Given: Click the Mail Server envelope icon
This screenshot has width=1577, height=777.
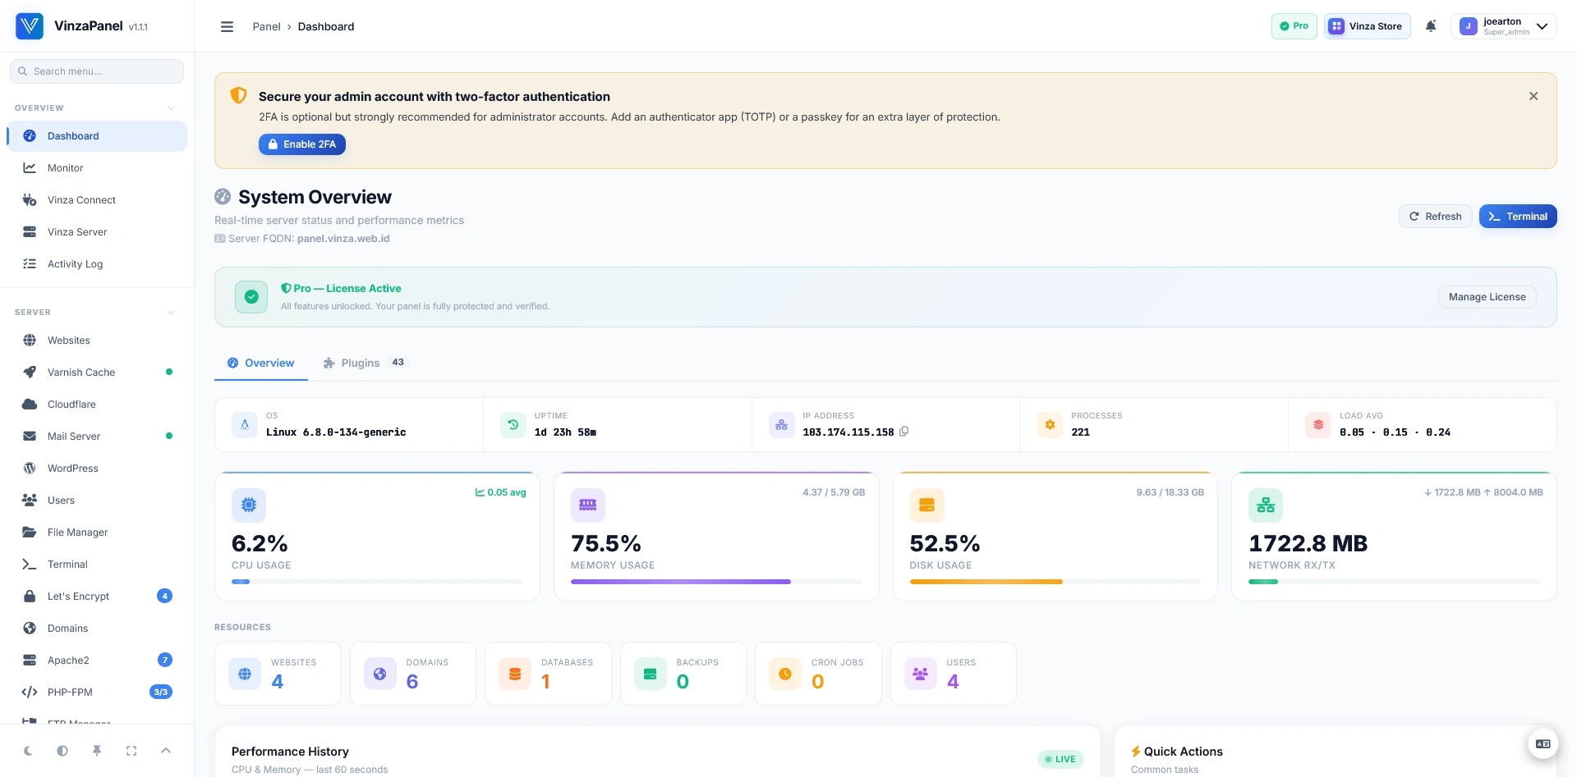Looking at the screenshot, I should click(x=30, y=436).
